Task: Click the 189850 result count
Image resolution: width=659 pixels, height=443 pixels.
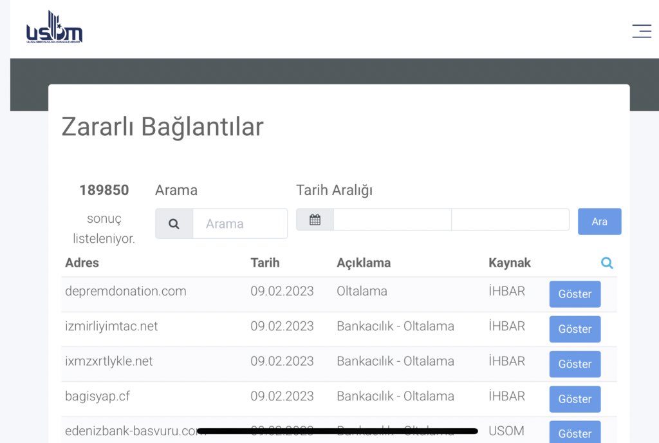Action: coord(104,190)
